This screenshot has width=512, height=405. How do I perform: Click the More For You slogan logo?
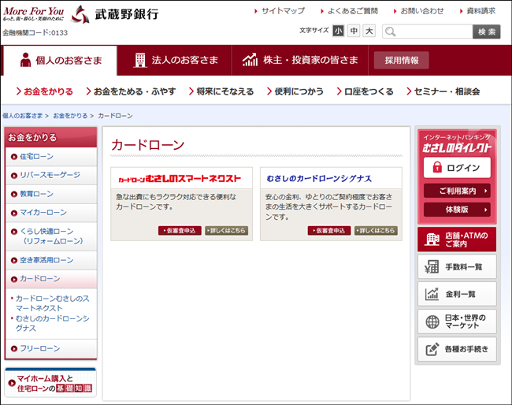34,13
